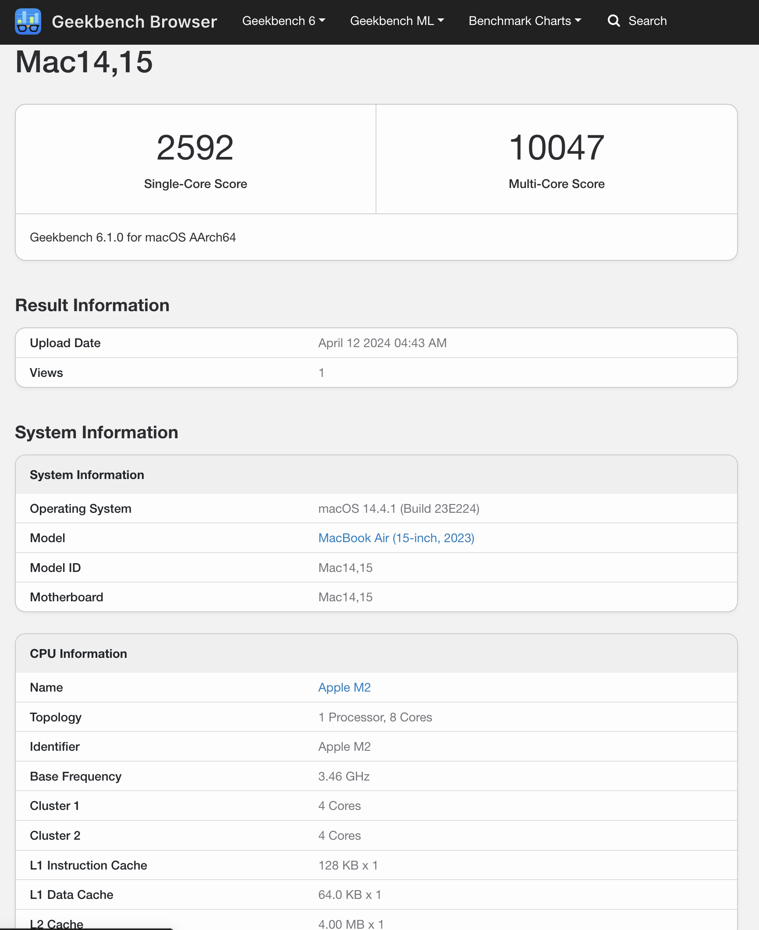
Task: Click the Multi-Core Score label
Action: tap(557, 184)
